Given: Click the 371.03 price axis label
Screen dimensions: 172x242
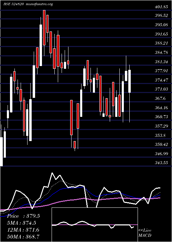Looking at the screenshot, I should (x=161, y=89).
